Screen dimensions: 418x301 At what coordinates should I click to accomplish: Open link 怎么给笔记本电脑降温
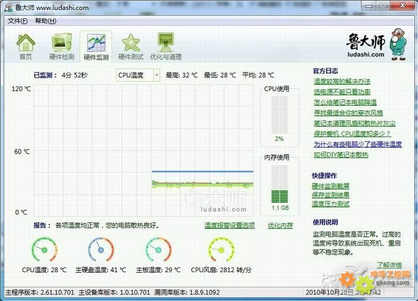tap(345, 102)
